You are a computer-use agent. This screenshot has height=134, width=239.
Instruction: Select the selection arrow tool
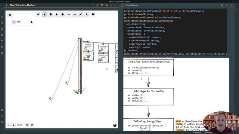(44, 15)
